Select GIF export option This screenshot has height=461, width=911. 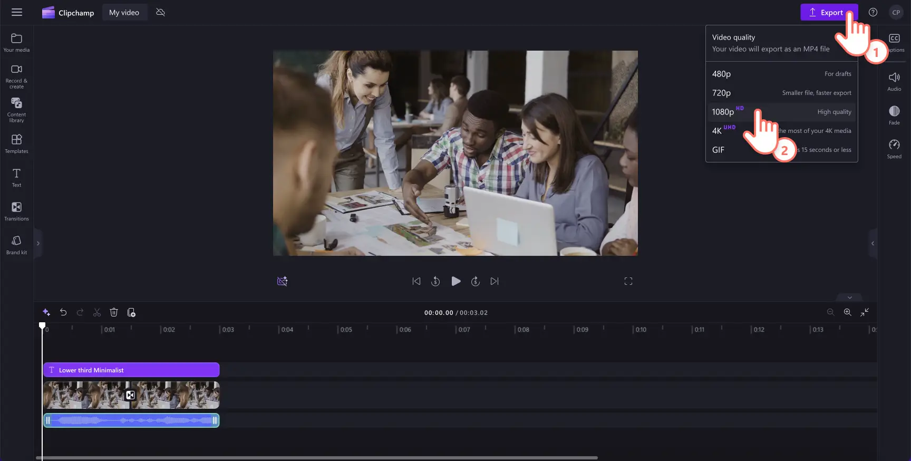(781, 150)
